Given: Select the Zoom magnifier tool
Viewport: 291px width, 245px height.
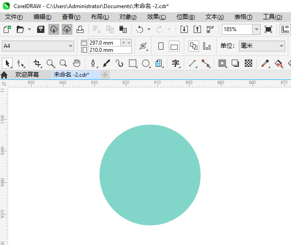Looking at the screenshot, I should (x=51, y=63).
